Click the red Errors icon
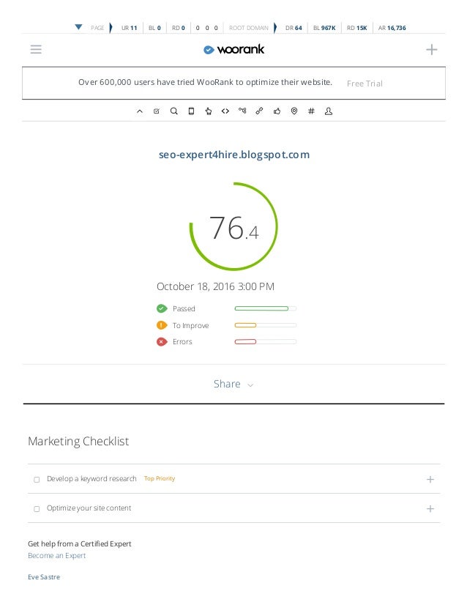Image resolution: width=467 pixels, height=605 pixels. pyautogui.click(x=162, y=341)
